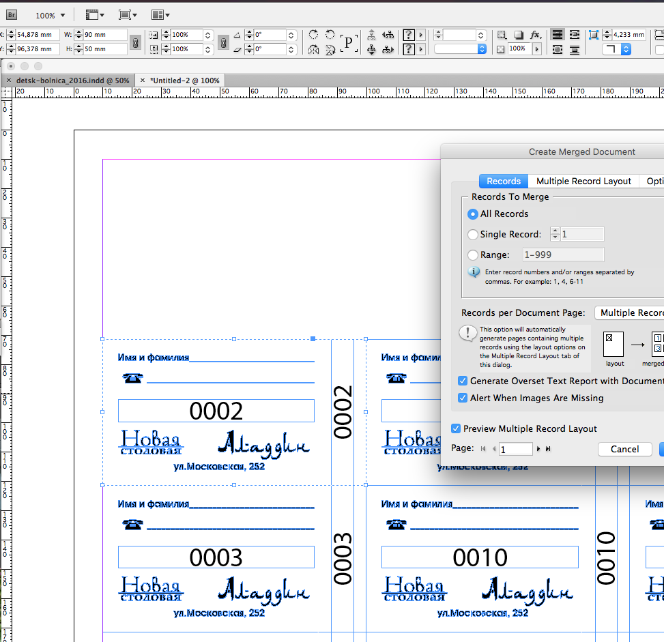Click the 0003 number frame on canvas
The image size is (664, 642).
216,557
